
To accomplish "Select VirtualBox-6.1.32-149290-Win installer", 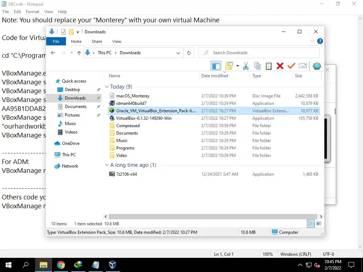I will (x=214, y=118).
